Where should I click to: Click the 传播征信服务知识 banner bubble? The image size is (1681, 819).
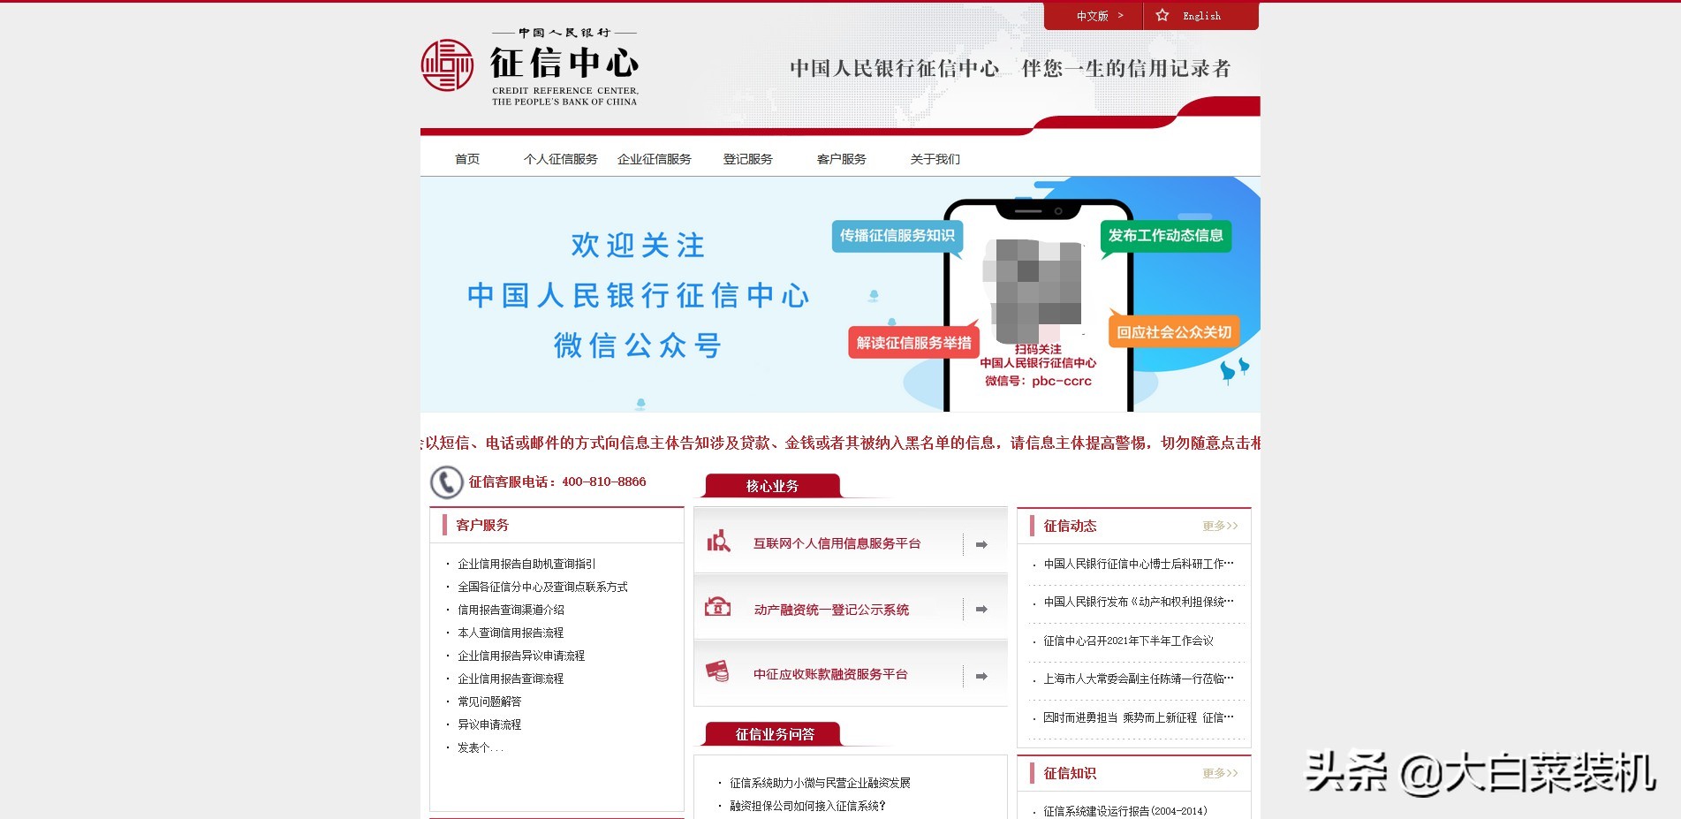(897, 236)
